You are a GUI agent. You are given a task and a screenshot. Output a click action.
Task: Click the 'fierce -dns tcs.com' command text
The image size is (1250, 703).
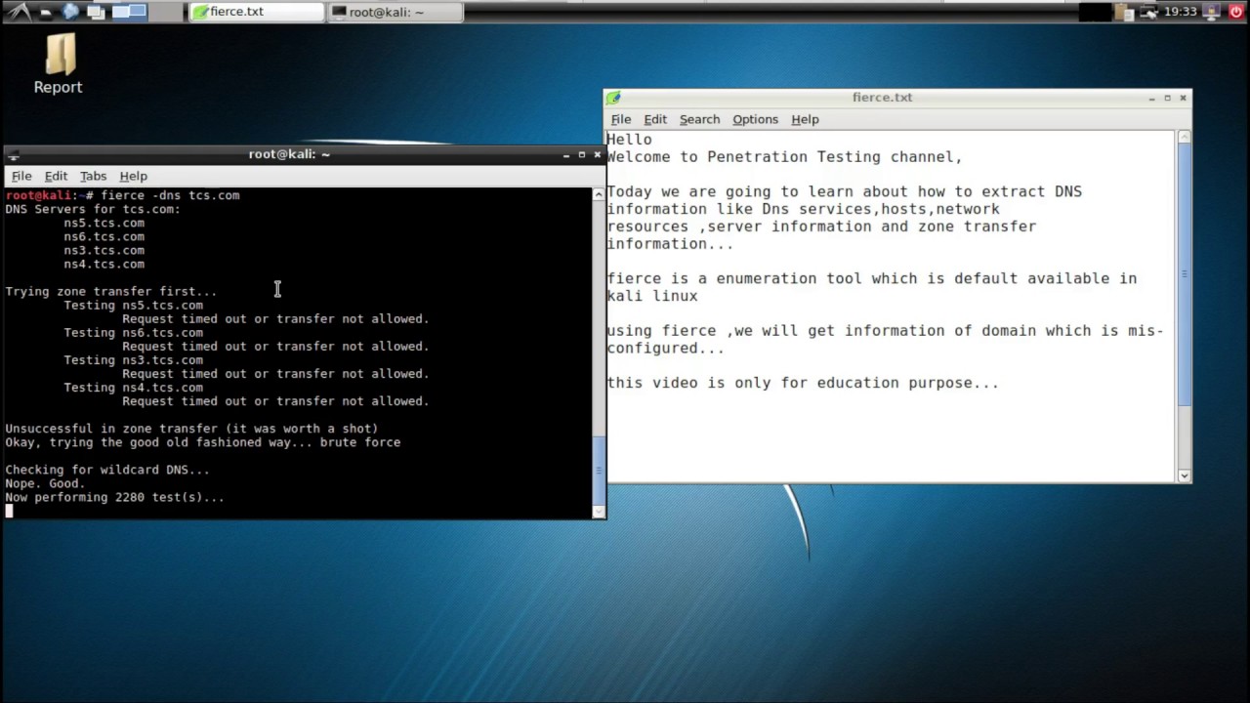click(170, 195)
